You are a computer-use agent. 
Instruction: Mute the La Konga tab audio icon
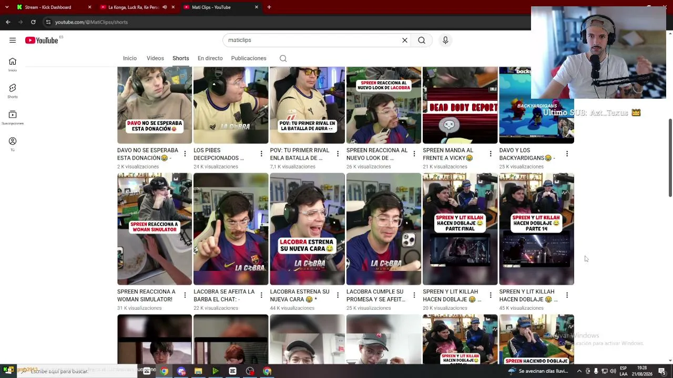[x=165, y=7]
